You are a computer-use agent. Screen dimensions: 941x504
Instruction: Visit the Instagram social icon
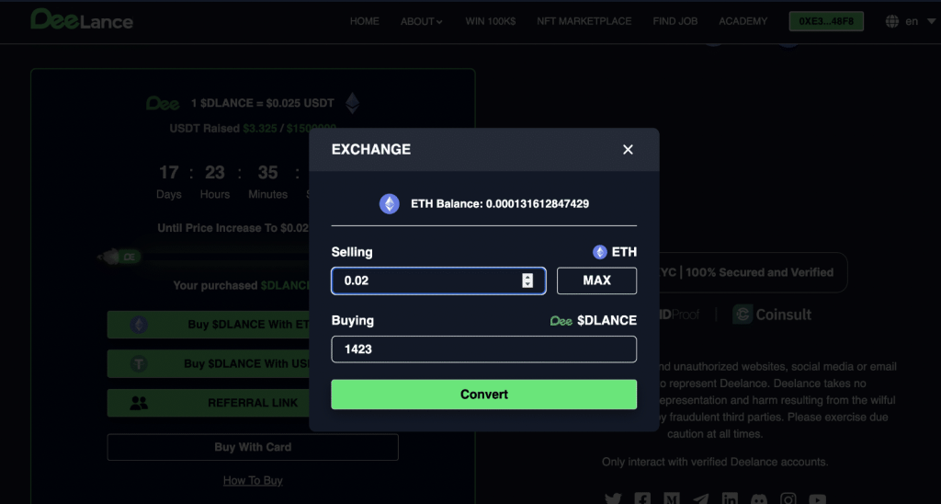coord(788,499)
